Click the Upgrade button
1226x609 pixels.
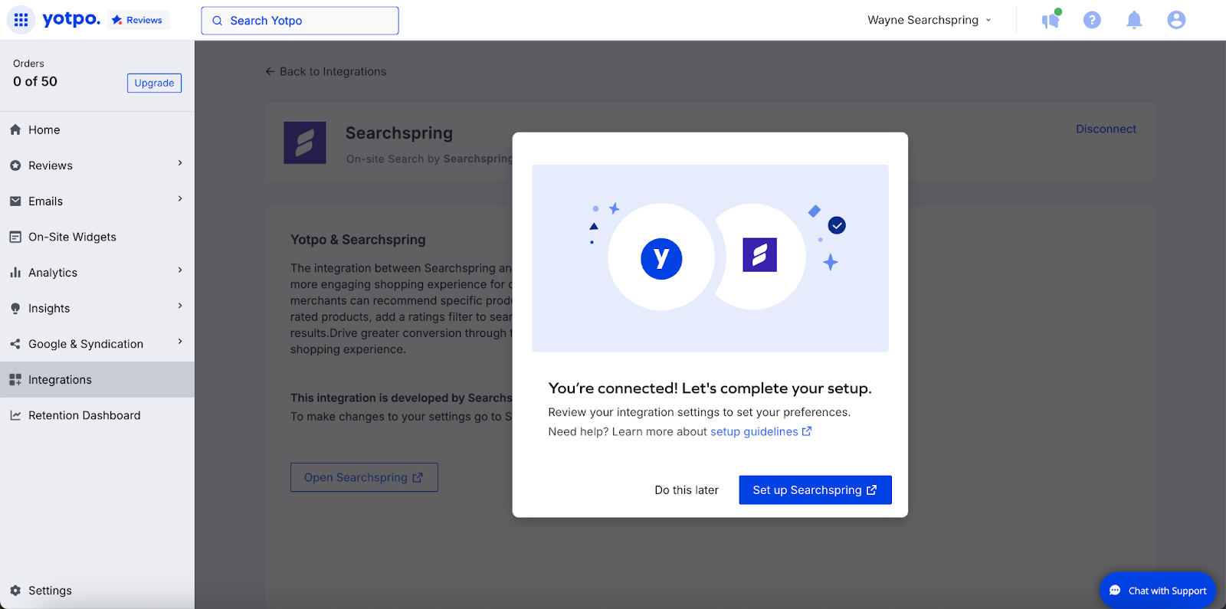154,83
